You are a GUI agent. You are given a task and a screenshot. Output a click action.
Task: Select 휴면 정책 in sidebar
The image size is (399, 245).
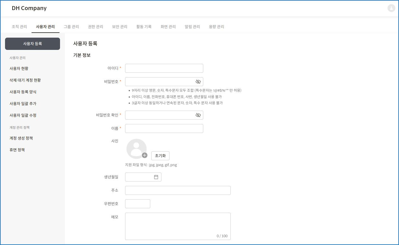point(17,150)
